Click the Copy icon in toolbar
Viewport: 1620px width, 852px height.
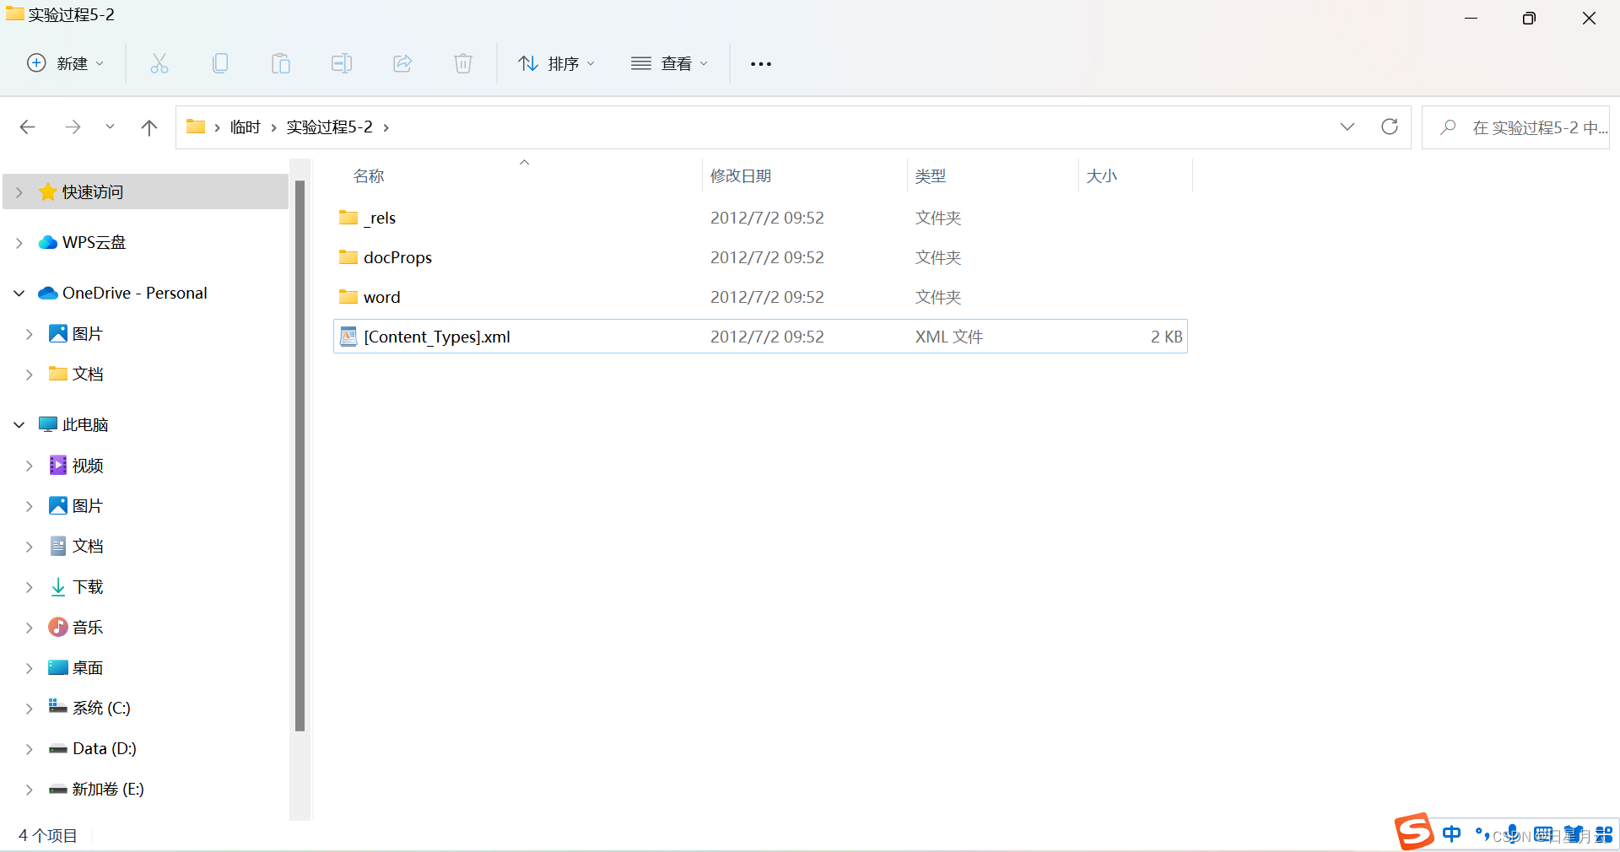[220, 63]
